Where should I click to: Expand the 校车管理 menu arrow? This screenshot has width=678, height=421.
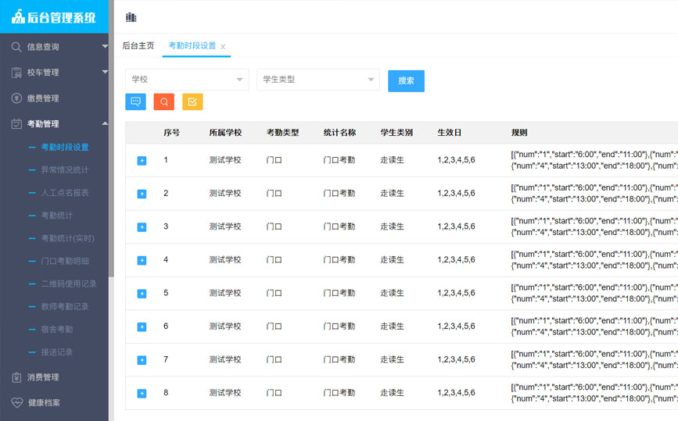click(x=105, y=72)
